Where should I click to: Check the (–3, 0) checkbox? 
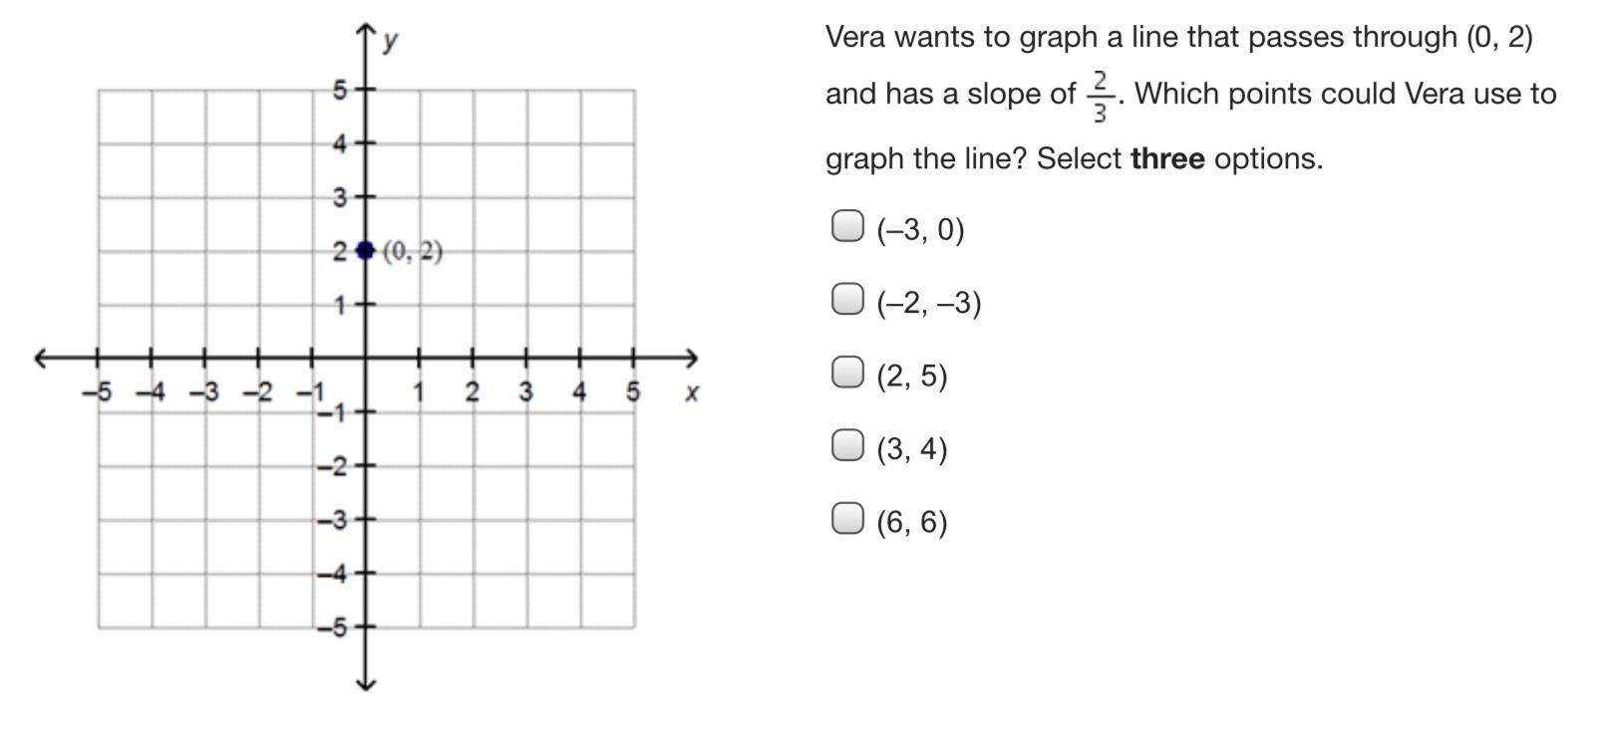846,226
